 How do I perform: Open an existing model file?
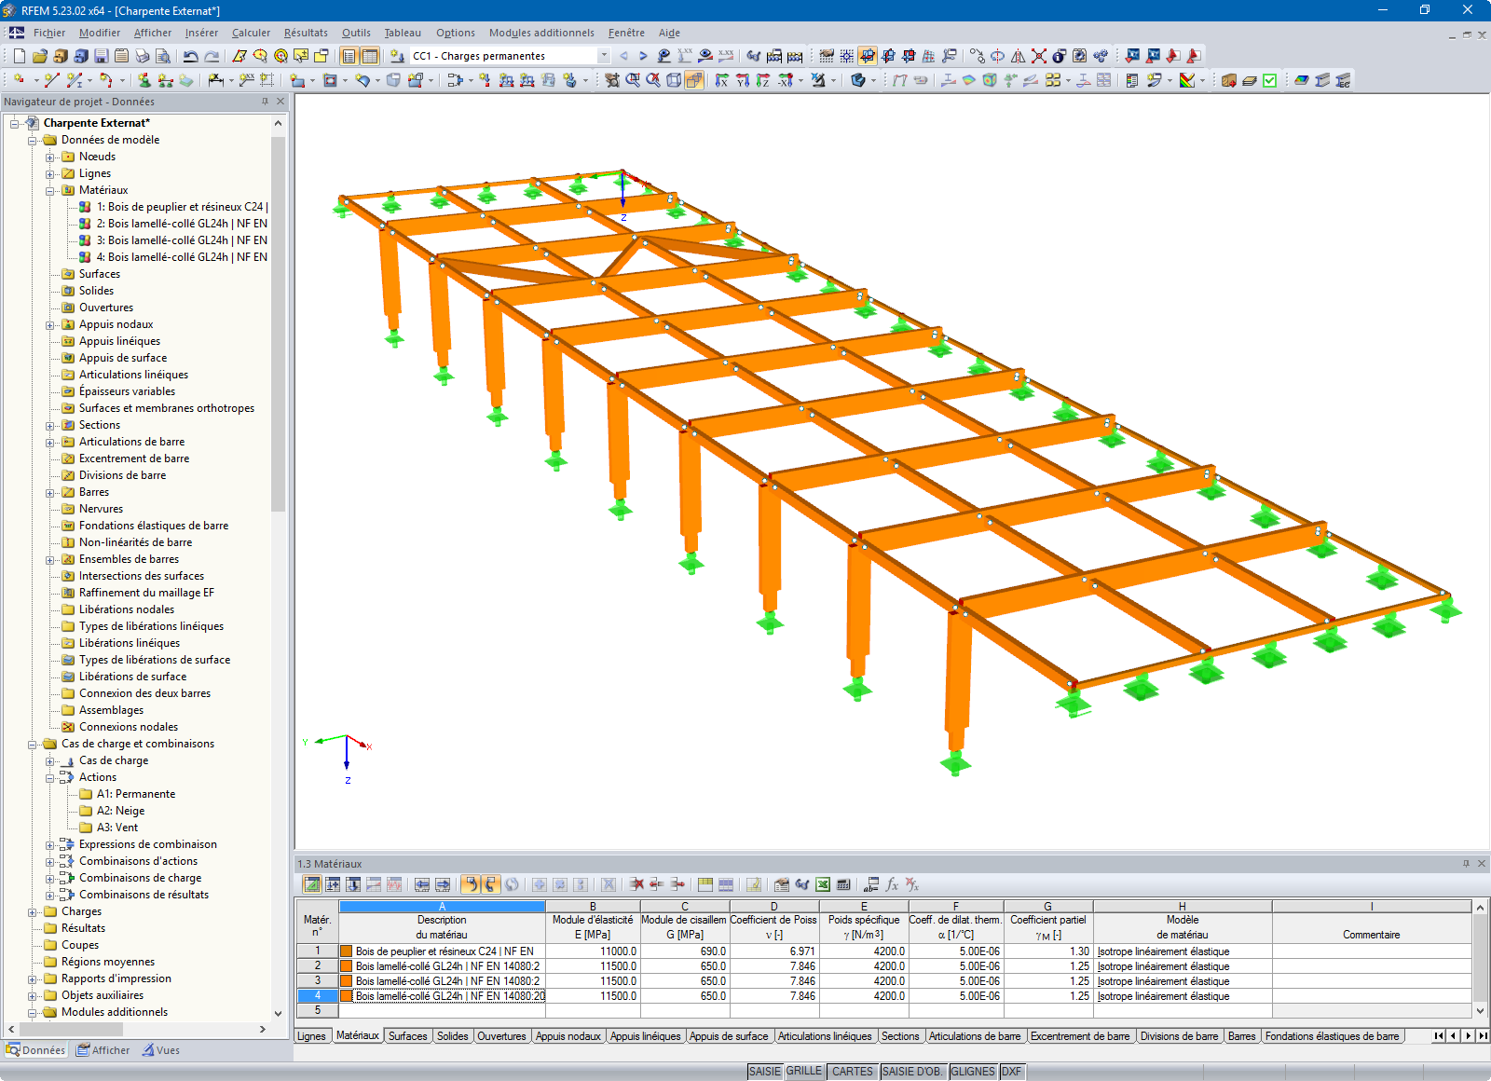(39, 56)
